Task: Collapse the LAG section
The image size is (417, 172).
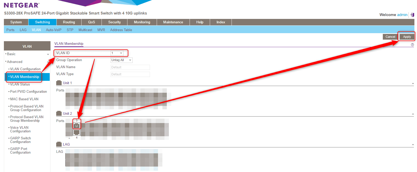Action: tap(413, 145)
